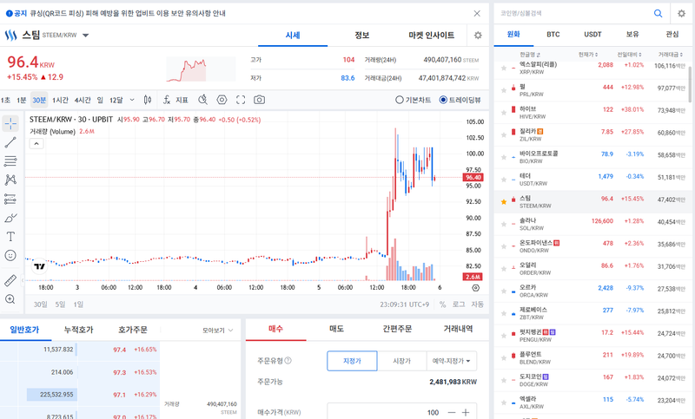Set chart range to 5일
Screen dimensions: 695x419
coord(60,304)
